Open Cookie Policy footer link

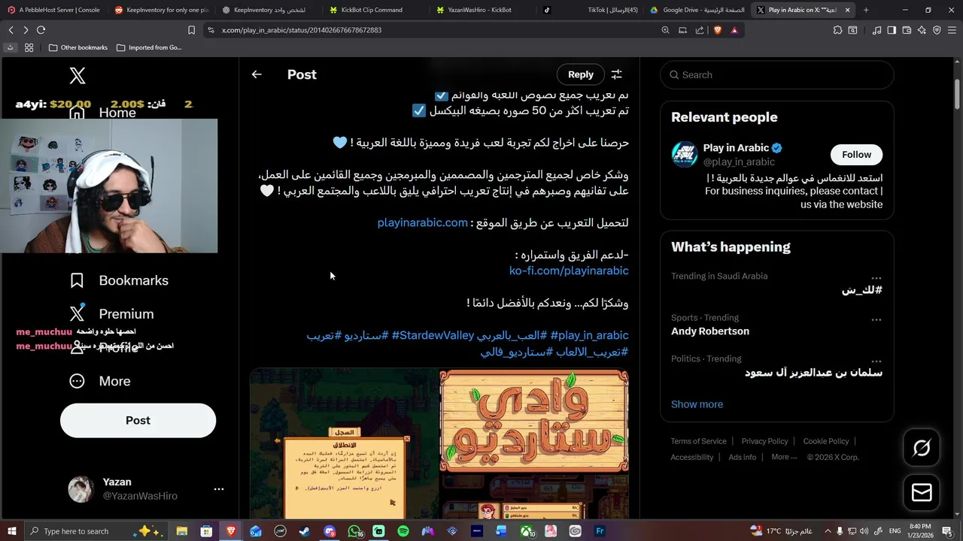[x=825, y=441]
